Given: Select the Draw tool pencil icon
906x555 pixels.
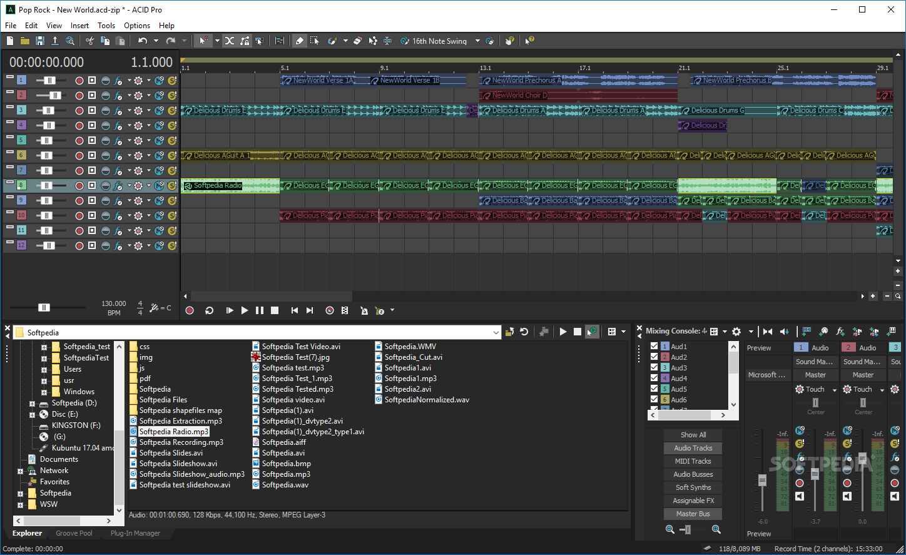Looking at the screenshot, I should pyautogui.click(x=300, y=41).
